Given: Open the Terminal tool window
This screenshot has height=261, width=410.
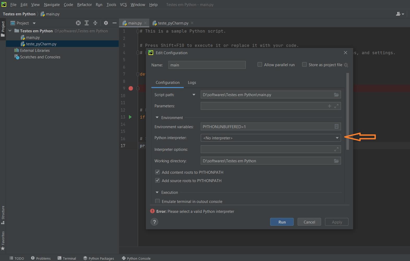Looking at the screenshot, I should click(67, 258).
